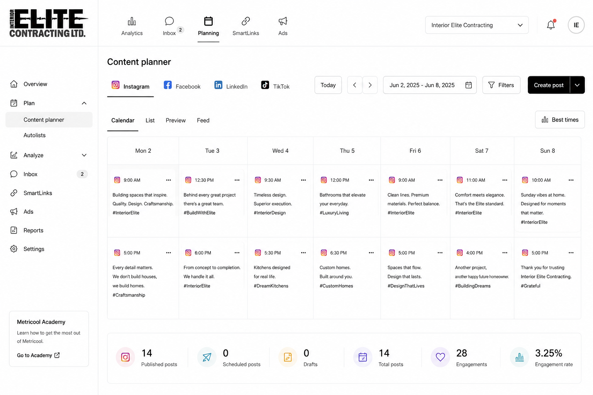Open options for Sun 10:00 AM post
593x395 pixels.
(571, 180)
